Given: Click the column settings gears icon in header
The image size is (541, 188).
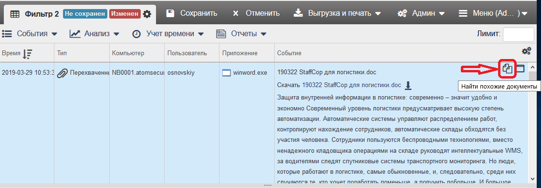Looking at the screenshot, I should click(526, 51).
